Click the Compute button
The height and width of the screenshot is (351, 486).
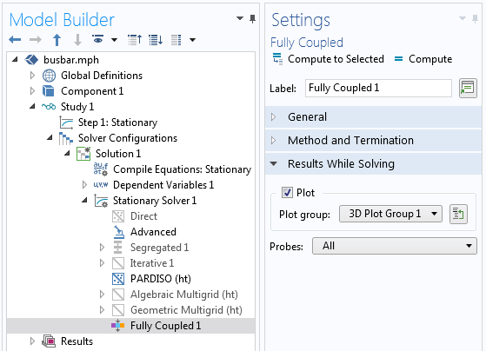tap(423, 59)
